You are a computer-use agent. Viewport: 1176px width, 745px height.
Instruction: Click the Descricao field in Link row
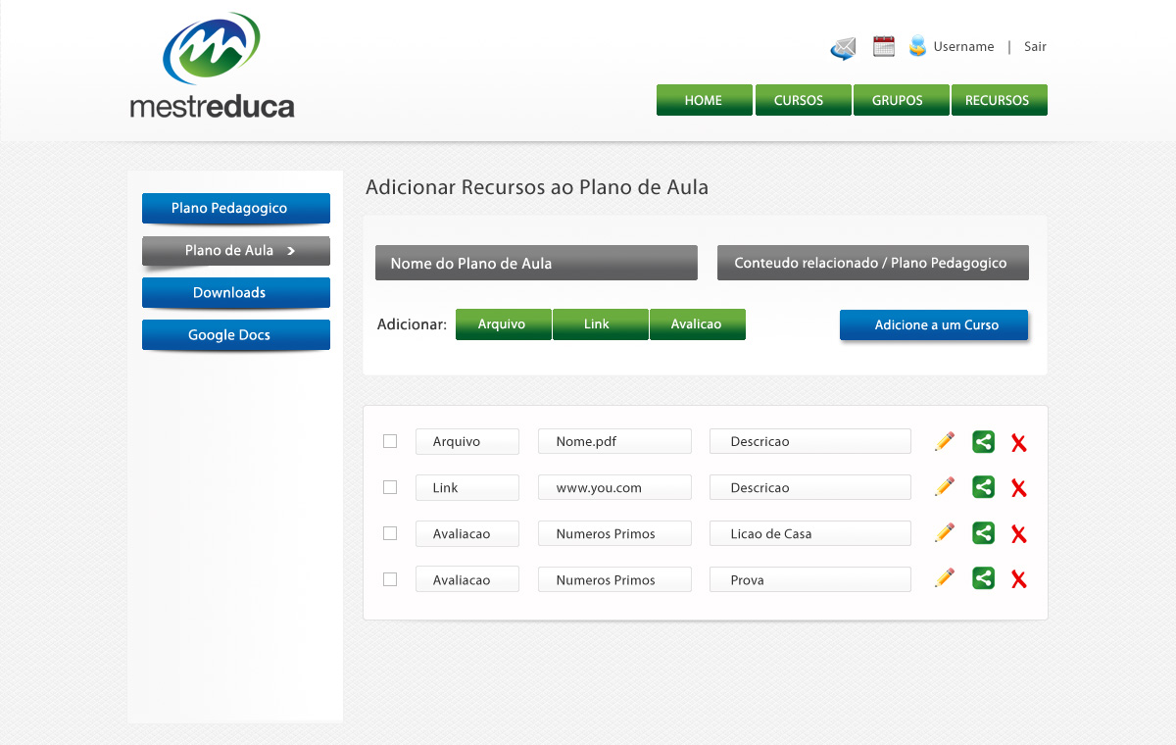810,487
